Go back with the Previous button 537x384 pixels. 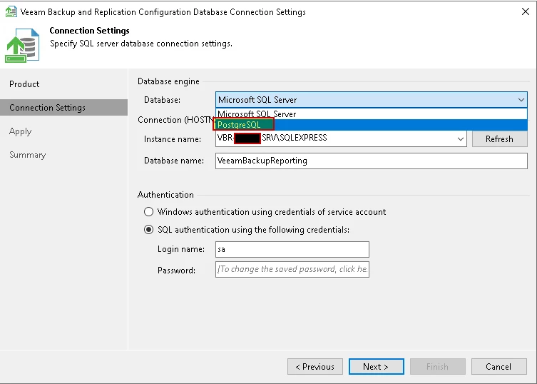[314, 367]
